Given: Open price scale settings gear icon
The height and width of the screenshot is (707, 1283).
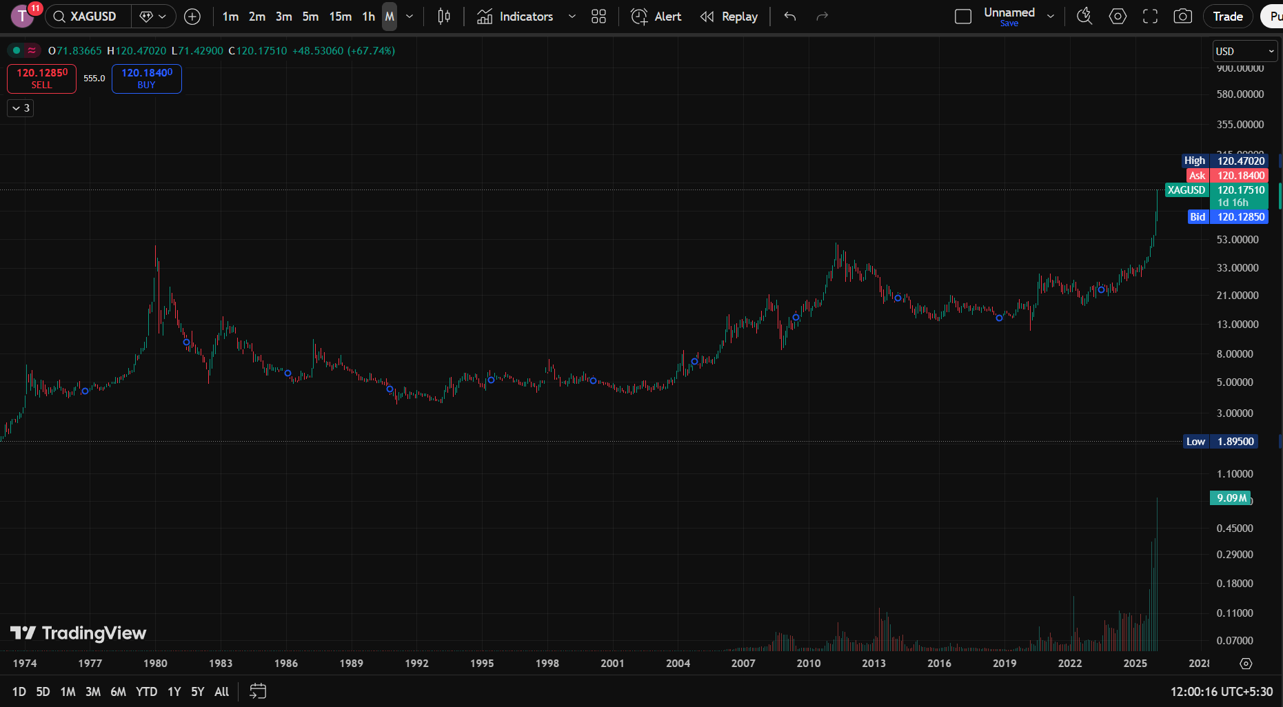Looking at the screenshot, I should pos(1246,664).
